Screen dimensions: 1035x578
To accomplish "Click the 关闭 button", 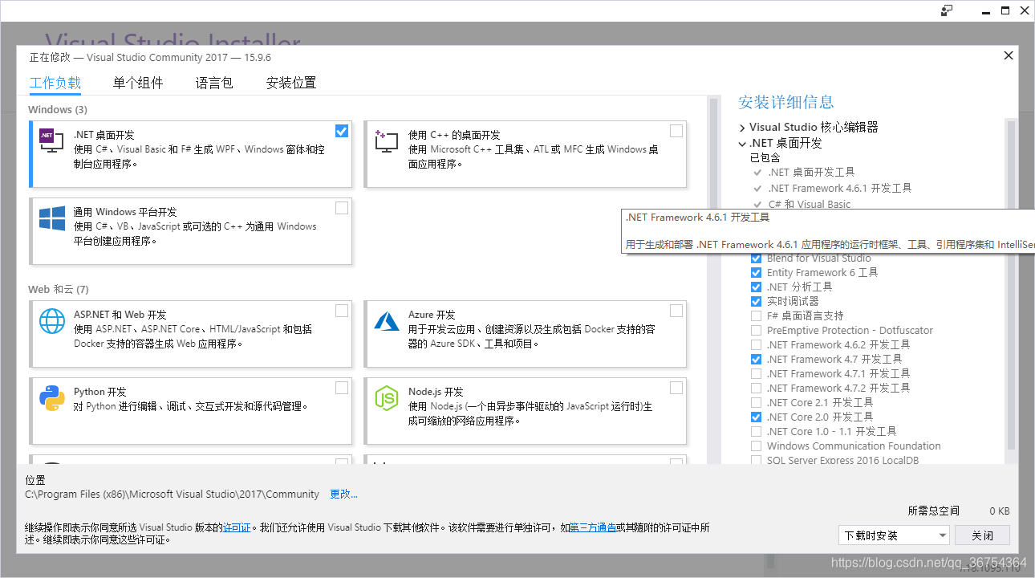I will 983,535.
